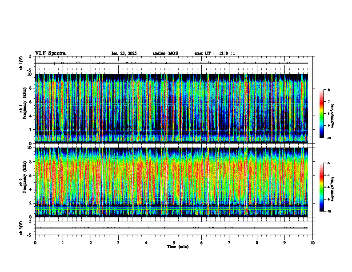Click the '-10' label on ch.2 color bar
The image size is (352, 272).
click(x=328, y=212)
